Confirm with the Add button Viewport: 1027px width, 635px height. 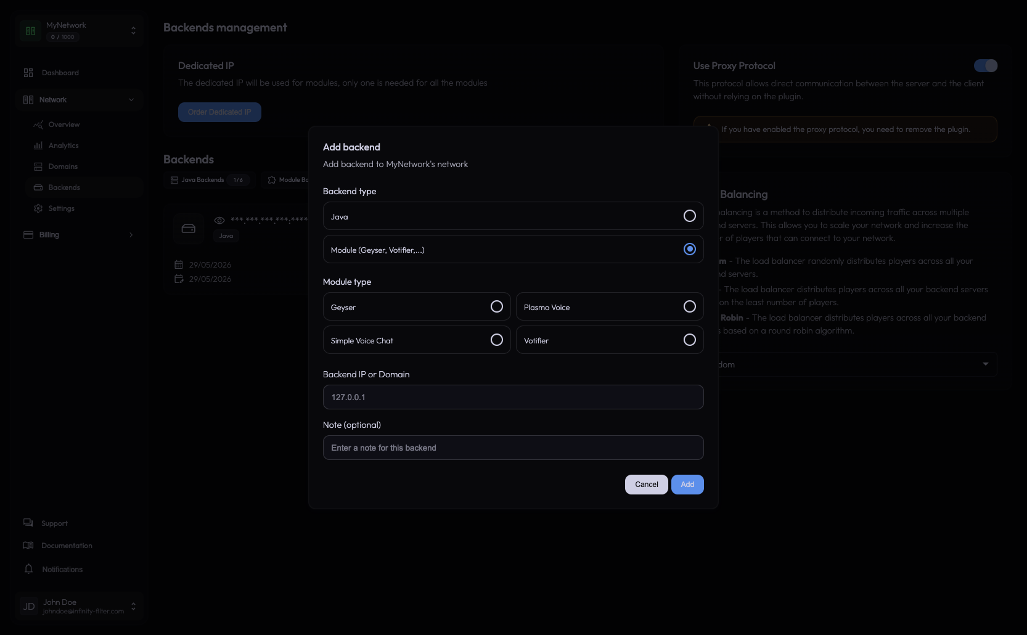click(x=687, y=485)
